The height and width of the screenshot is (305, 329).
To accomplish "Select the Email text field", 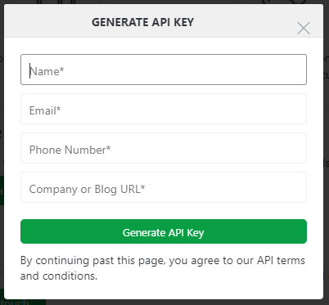I will (x=164, y=109).
